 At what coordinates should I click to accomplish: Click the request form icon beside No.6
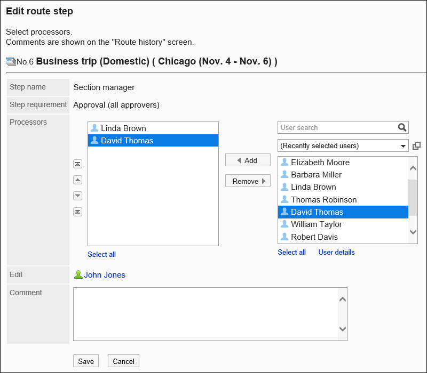[11, 61]
